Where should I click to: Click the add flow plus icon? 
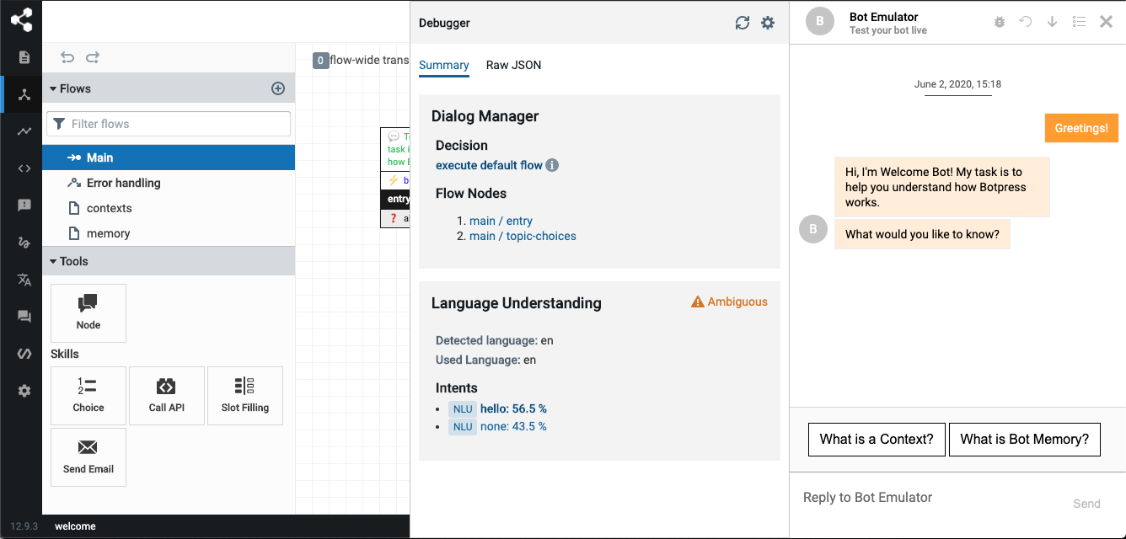tap(278, 88)
